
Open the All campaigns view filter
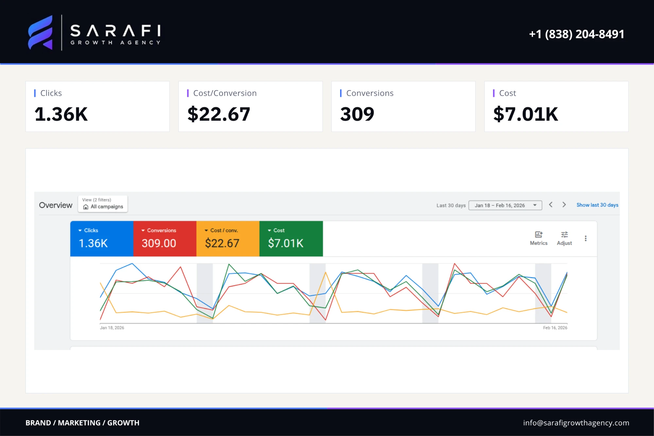coord(103,204)
